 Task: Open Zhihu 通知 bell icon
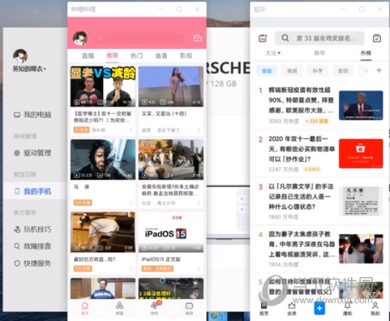[347, 309]
